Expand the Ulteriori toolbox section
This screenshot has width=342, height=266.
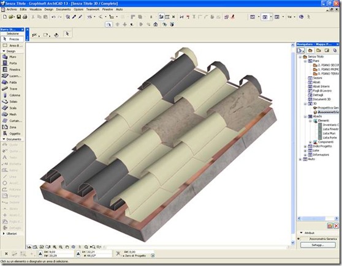pyautogui.click(x=4, y=234)
